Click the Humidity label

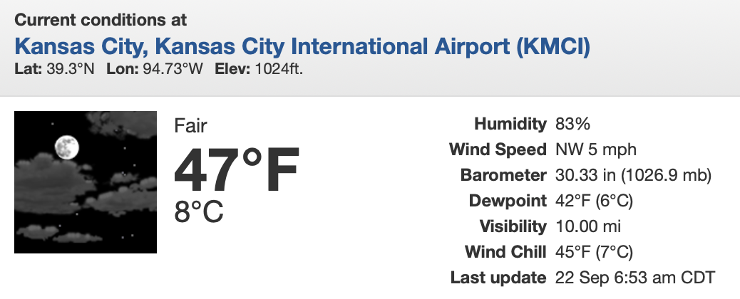pos(510,125)
